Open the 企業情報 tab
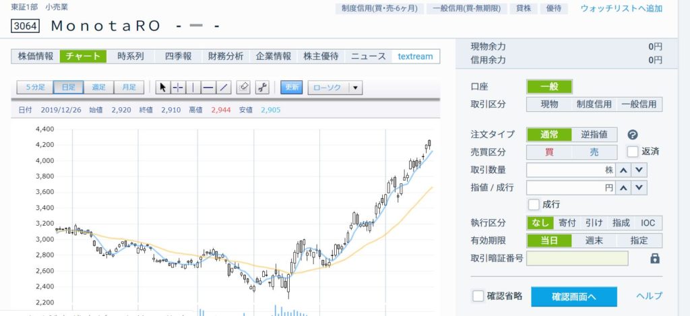Viewport: 690px width, 316px height. click(274, 57)
